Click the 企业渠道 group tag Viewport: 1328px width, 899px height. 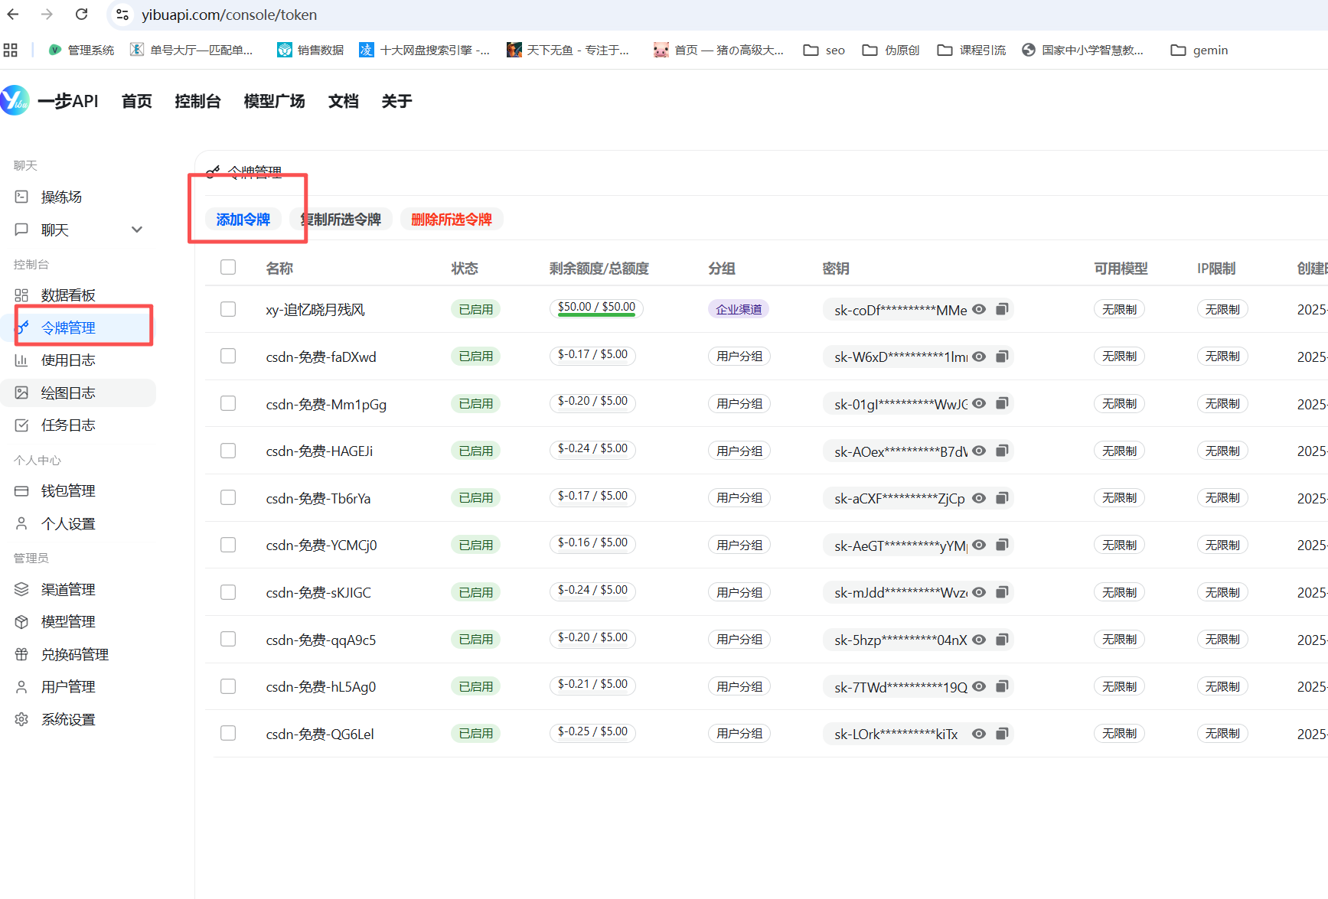point(739,309)
